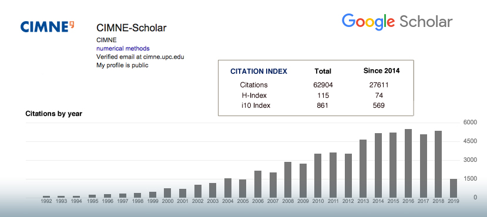Click the 1997 x-axis year label
The width and height of the screenshot is (487, 217).
coord(123,201)
